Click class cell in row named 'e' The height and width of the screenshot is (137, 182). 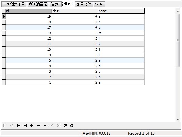pyautogui.click(x=75, y=60)
